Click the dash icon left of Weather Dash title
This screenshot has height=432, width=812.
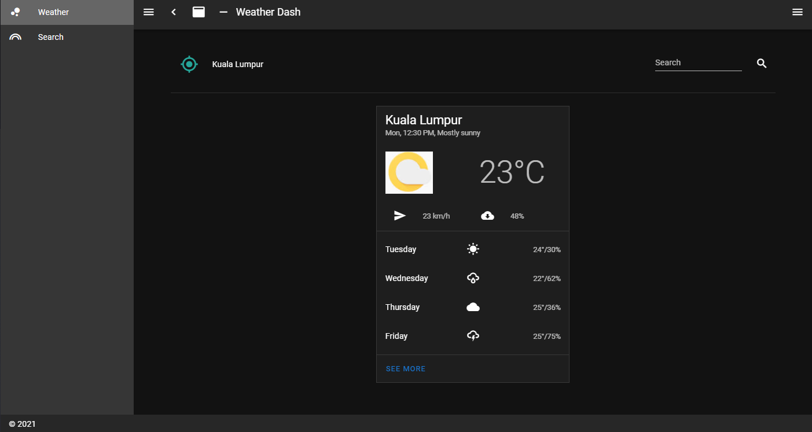click(x=223, y=12)
